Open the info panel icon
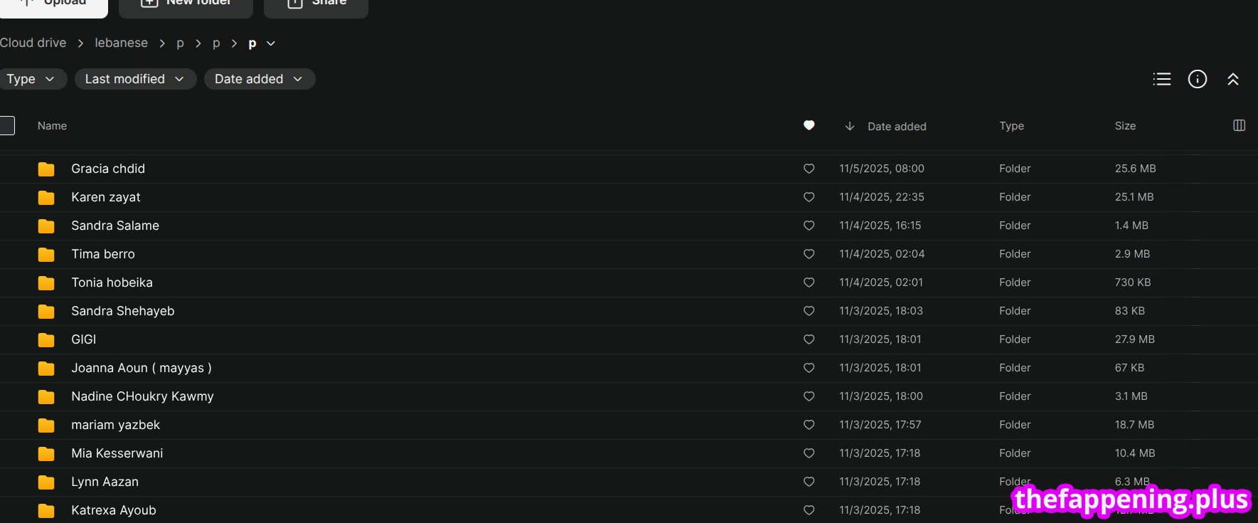The height and width of the screenshot is (523, 1258). point(1198,79)
